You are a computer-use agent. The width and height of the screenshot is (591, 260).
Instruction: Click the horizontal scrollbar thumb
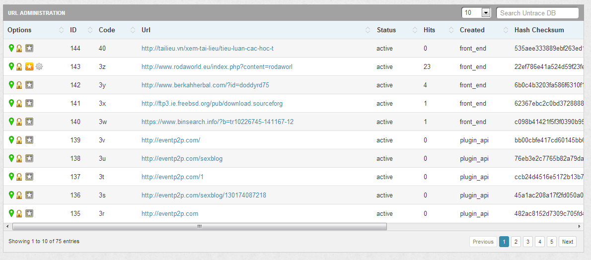pos(199,226)
